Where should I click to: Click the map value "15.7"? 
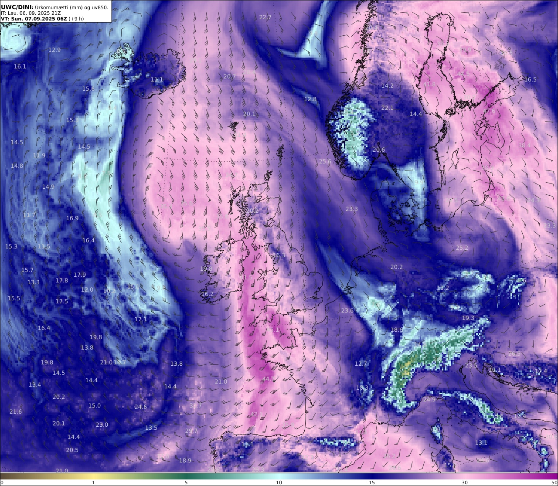[27, 270]
